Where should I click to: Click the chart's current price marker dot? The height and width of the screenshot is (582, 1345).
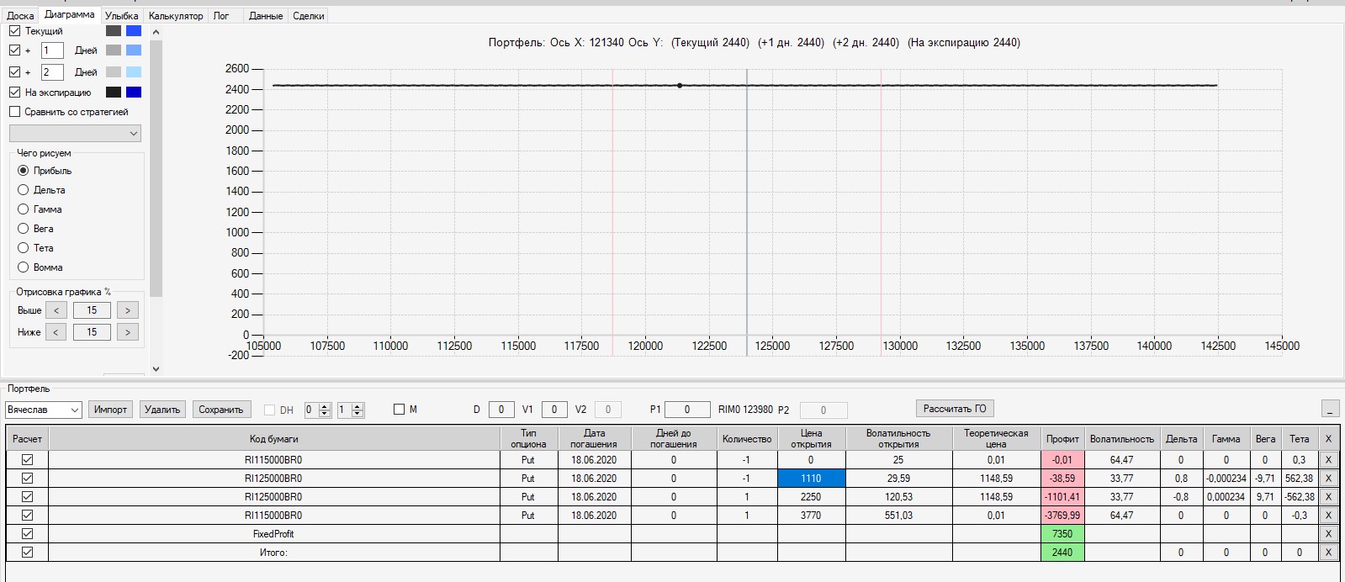680,86
